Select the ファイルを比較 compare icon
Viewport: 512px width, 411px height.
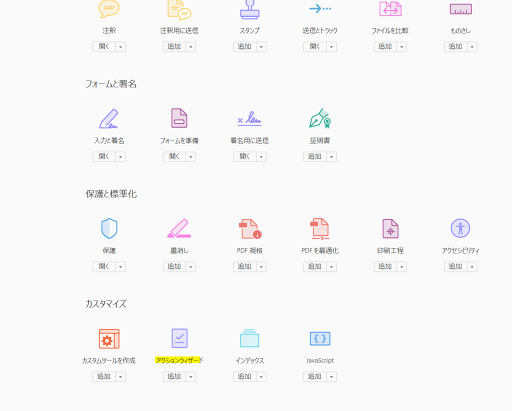pos(390,9)
